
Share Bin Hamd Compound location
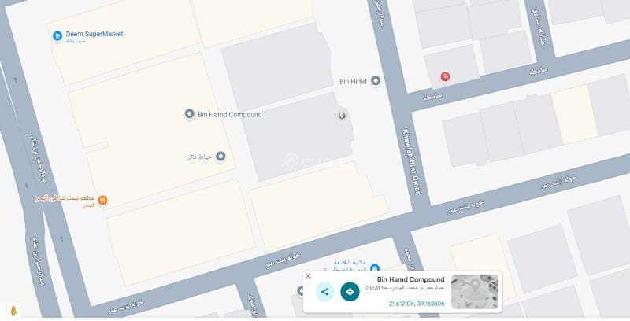pyautogui.click(x=324, y=292)
